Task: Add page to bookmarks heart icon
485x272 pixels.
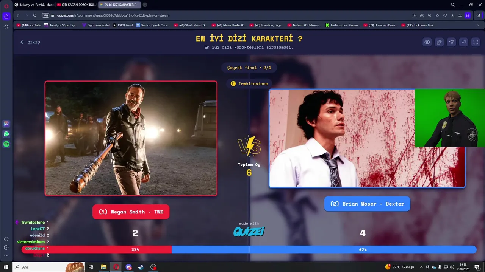Action: coord(445,15)
